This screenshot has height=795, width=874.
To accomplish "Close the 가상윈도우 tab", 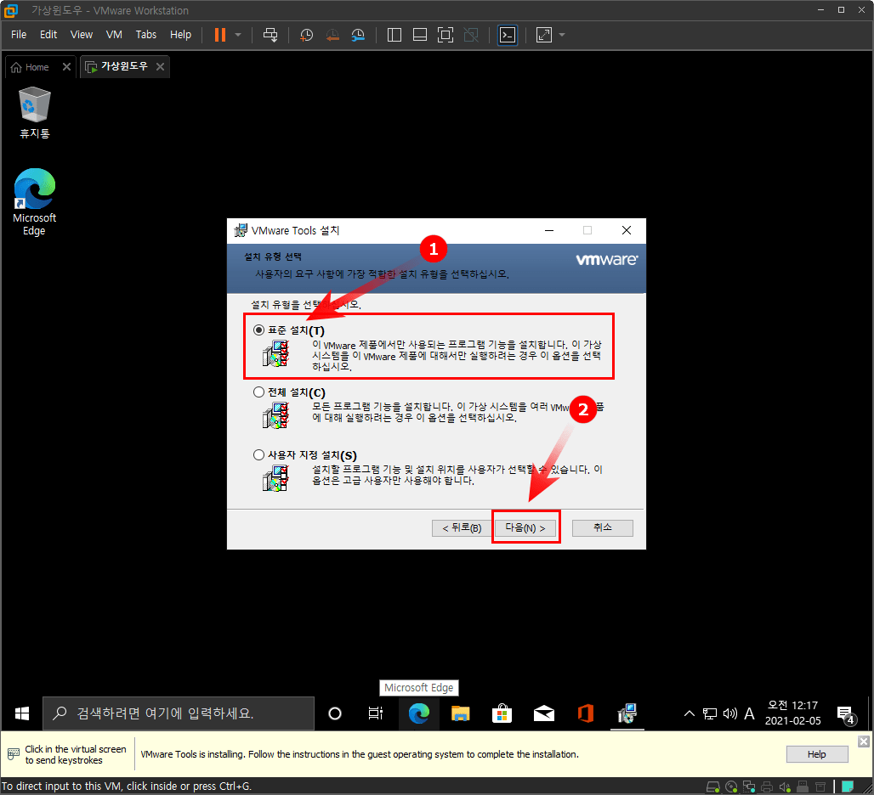I will (160, 67).
